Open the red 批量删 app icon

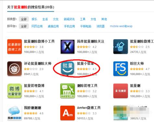tap(121, 91)
